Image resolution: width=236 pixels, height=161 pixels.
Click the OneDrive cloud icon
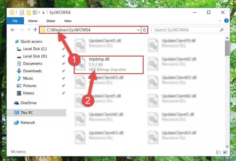pos(17,103)
